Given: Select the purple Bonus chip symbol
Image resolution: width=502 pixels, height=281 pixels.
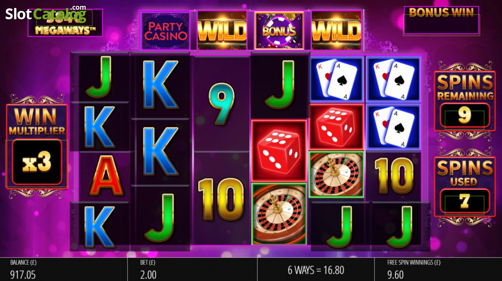Looking at the screenshot, I should 279,31.
